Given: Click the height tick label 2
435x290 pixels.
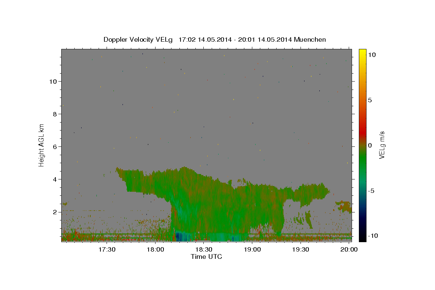Looking at the screenshot, I should 54,212.
